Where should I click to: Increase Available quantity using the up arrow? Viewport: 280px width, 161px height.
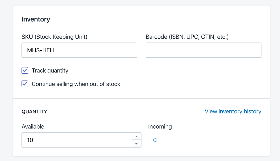[137, 136]
